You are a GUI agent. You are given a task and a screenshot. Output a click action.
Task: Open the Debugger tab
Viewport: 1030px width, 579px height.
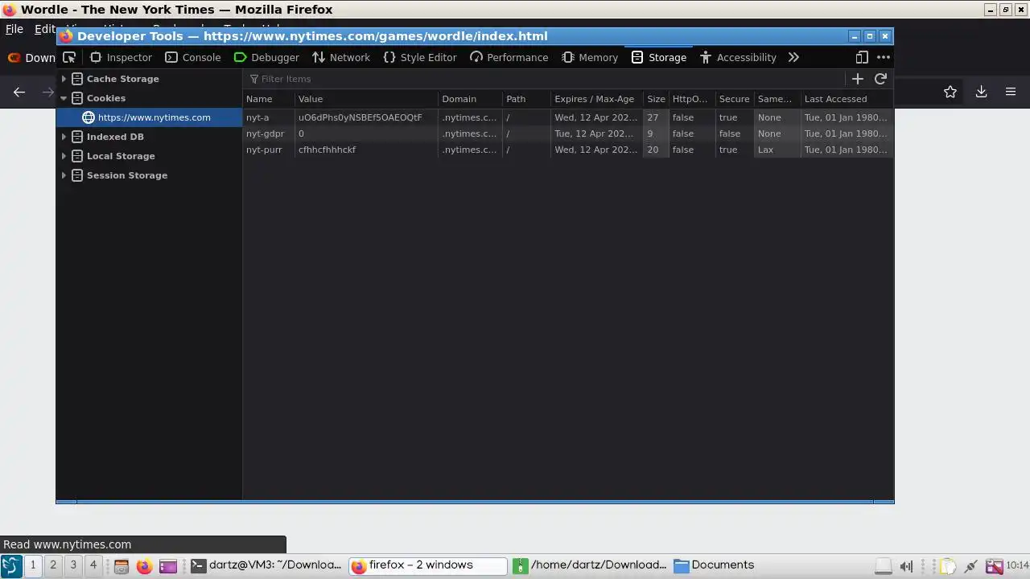(x=266, y=57)
